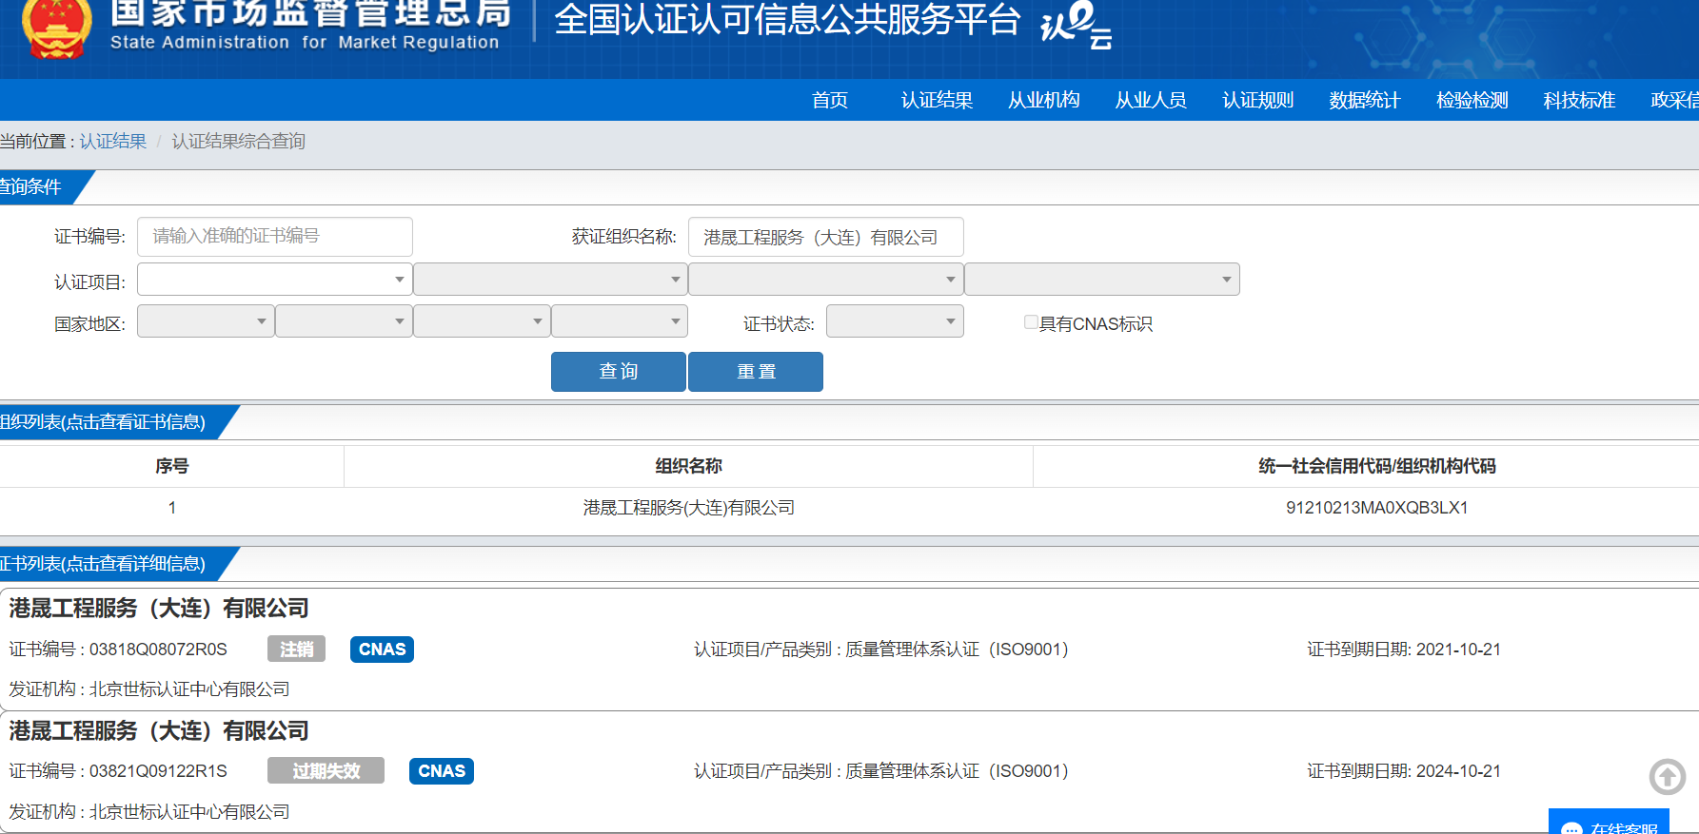This screenshot has width=1699, height=834.
Task: Click first certificate company title 港晟工程服务
Action: point(159,609)
